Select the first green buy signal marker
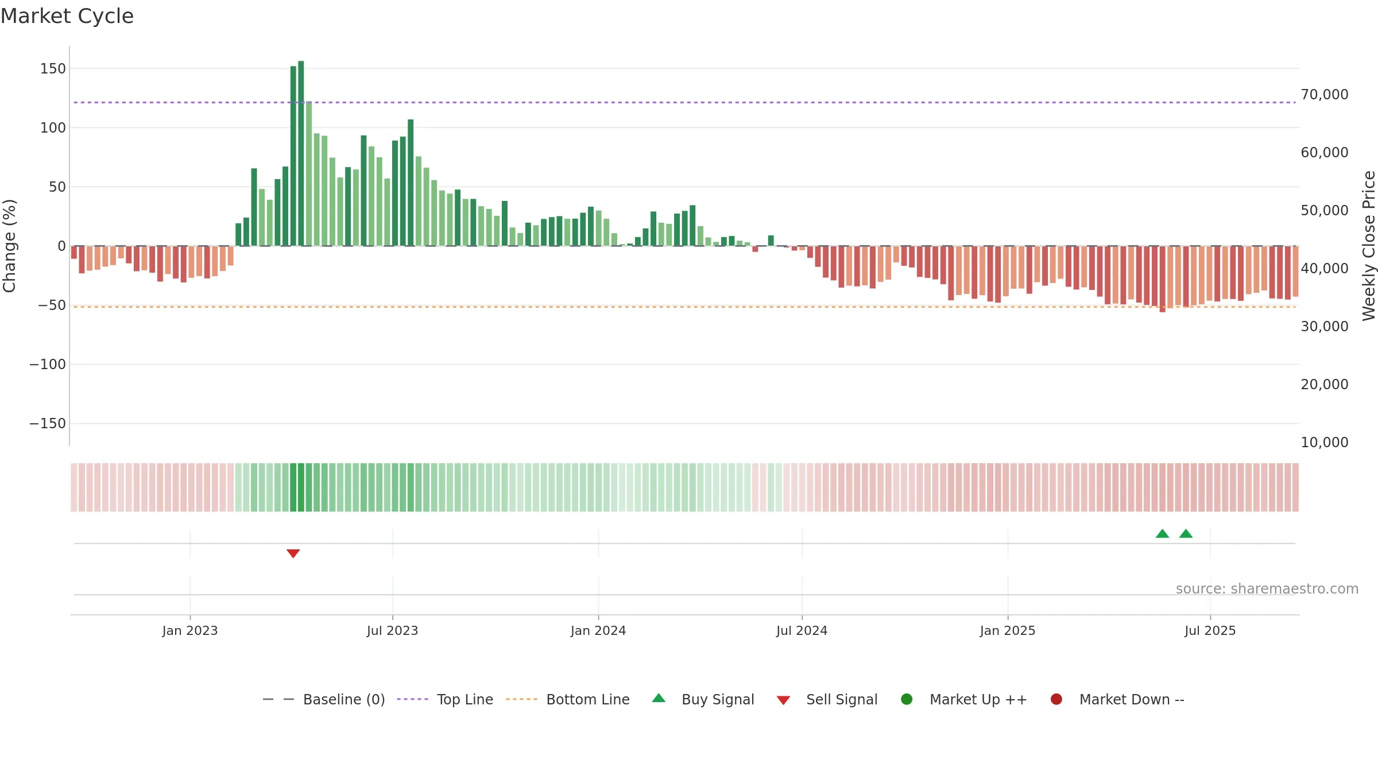The height and width of the screenshot is (775, 1378). pos(1162,533)
